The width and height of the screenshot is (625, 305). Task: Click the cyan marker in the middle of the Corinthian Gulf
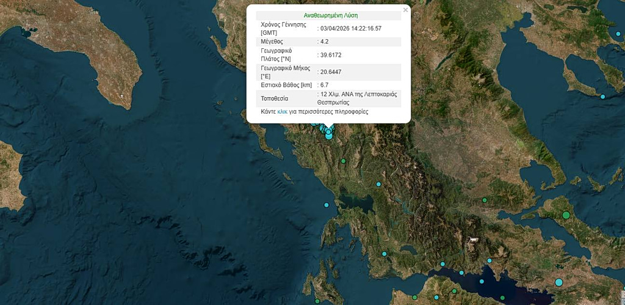coord(461,273)
